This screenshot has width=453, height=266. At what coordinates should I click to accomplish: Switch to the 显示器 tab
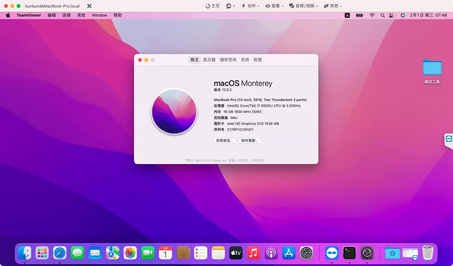[x=209, y=60]
